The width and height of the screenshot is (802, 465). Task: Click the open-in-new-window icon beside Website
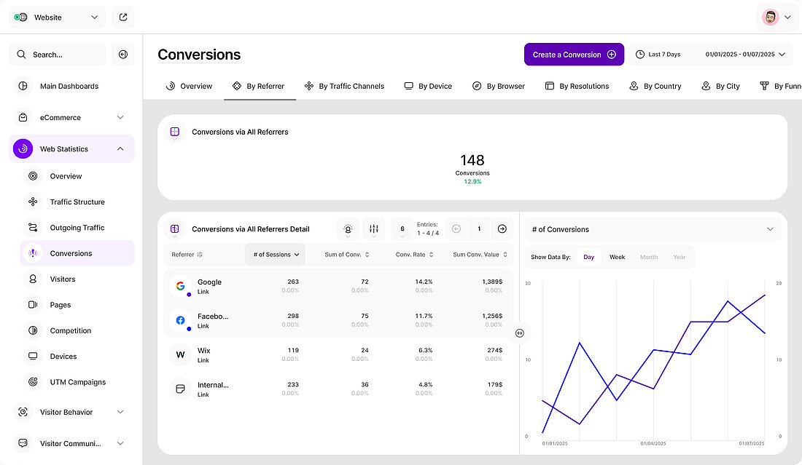pyautogui.click(x=123, y=17)
